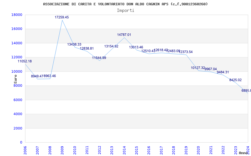Select the 2020 x-axis year label
251x156 pixels.
[198, 149]
